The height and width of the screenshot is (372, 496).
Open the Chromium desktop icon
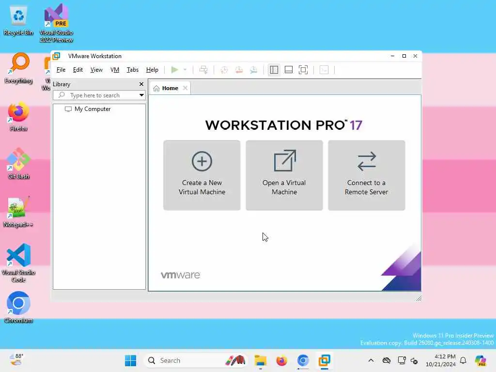pyautogui.click(x=18, y=308)
